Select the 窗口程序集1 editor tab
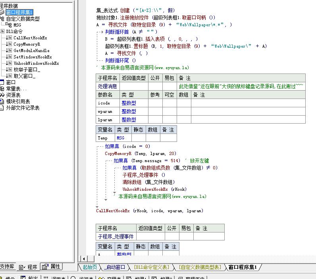 pyautogui.click(x=243, y=267)
